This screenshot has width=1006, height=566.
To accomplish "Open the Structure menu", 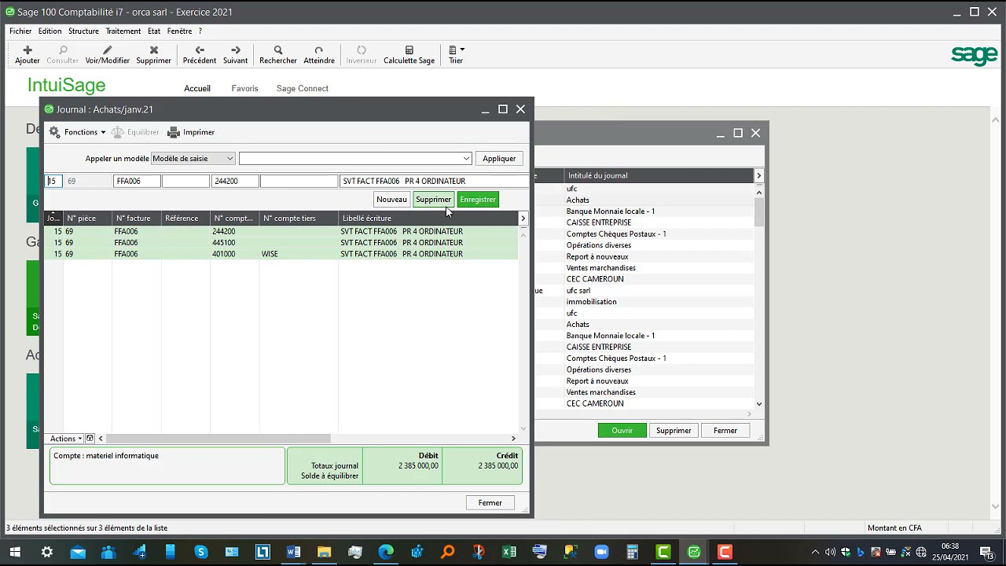I will [x=83, y=31].
